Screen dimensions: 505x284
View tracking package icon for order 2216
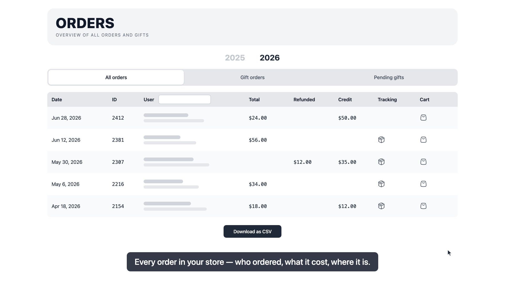coord(381,184)
